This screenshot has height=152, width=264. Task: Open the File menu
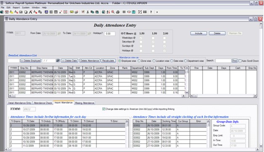[3, 8]
